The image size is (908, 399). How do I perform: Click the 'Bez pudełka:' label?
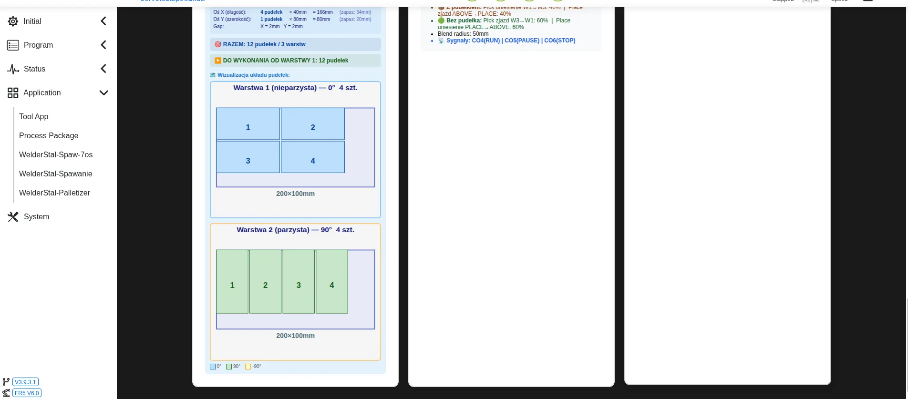(x=464, y=20)
